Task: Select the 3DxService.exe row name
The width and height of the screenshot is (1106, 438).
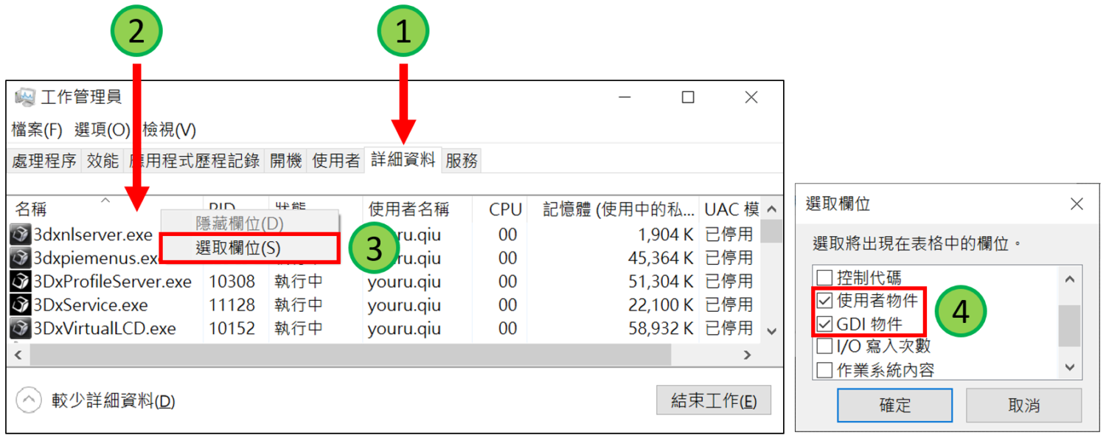Action: tap(91, 305)
